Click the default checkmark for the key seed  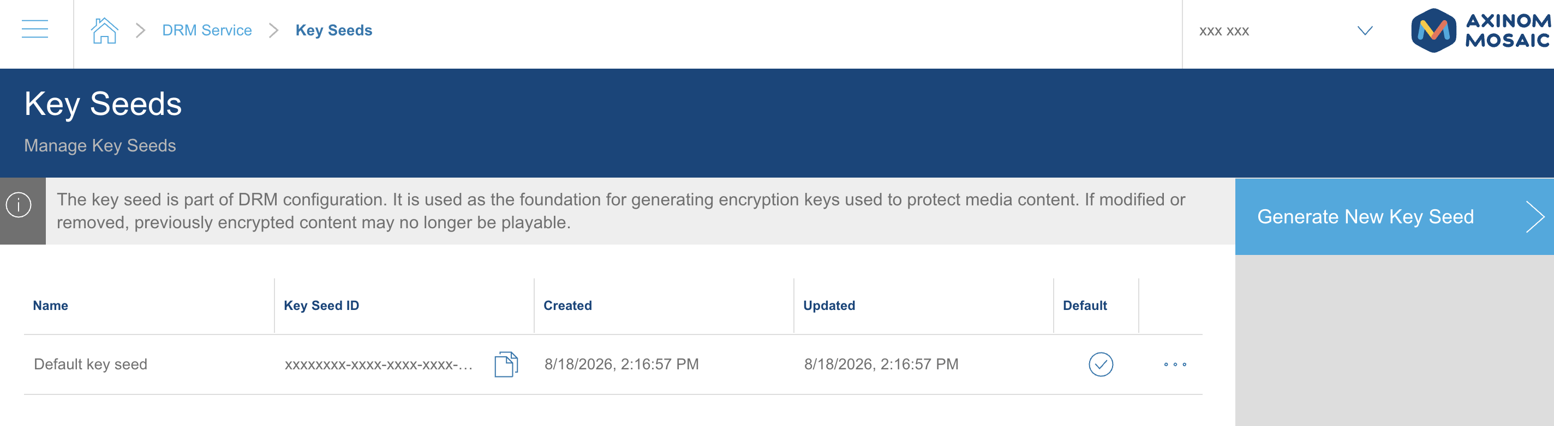1101,364
